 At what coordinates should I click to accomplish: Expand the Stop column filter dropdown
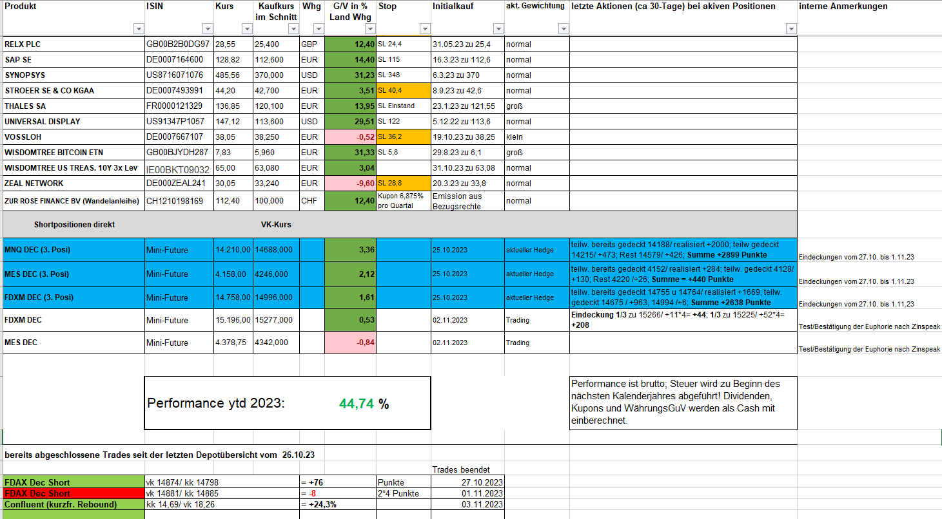point(424,29)
